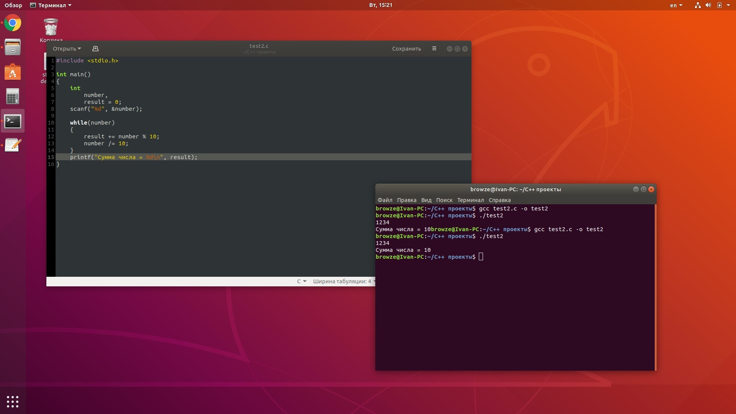The image size is (736, 414).
Task: Show all applications grid
Action: click(x=13, y=401)
